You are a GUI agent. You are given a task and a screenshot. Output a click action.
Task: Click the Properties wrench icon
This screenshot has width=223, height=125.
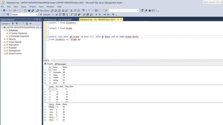146,10
